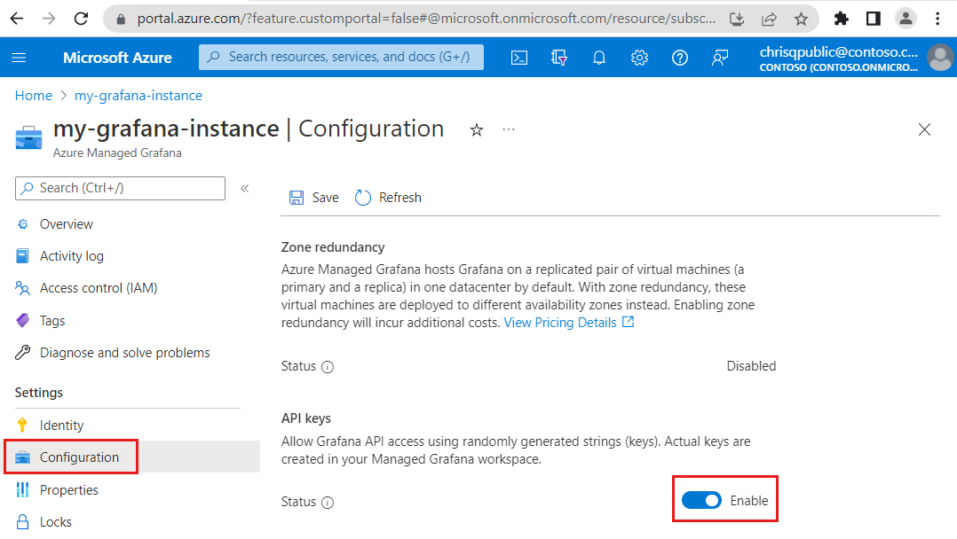Image resolution: width=957 pixels, height=539 pixels.
Task: Refresh the configuration page
Action: pyautogui.click(x=388, y=197)
